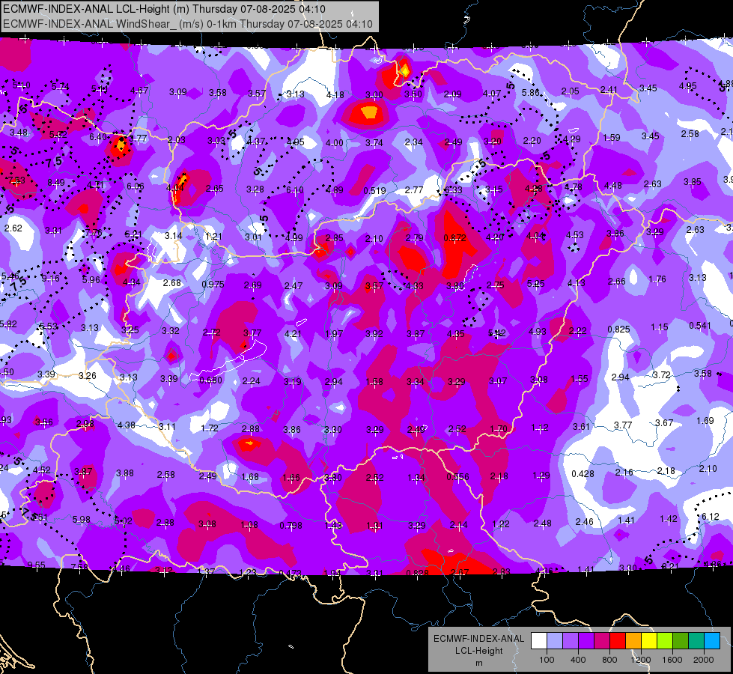Image resolution: width=733 pixels, height=674 pixels.
Task: Click the dark green legend swatch after 1600
Action: tap(681, 641)
